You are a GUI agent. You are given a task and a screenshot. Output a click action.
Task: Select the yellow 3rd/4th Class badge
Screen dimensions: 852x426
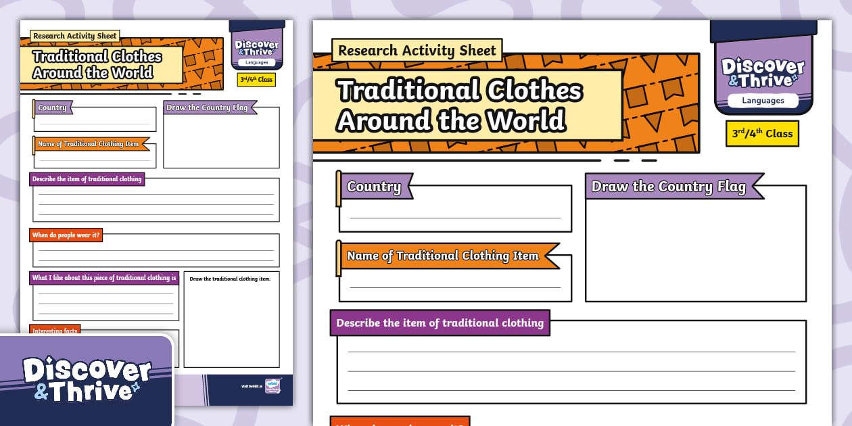(x=762, y=133)
